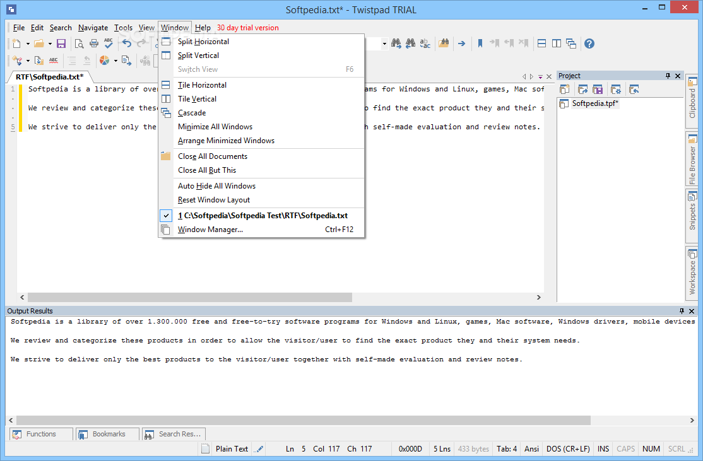Image resolution: width=703 pixels, height=461 pixels.
Task: Click the Undo arrow icon
Action: tap(127, 44)
